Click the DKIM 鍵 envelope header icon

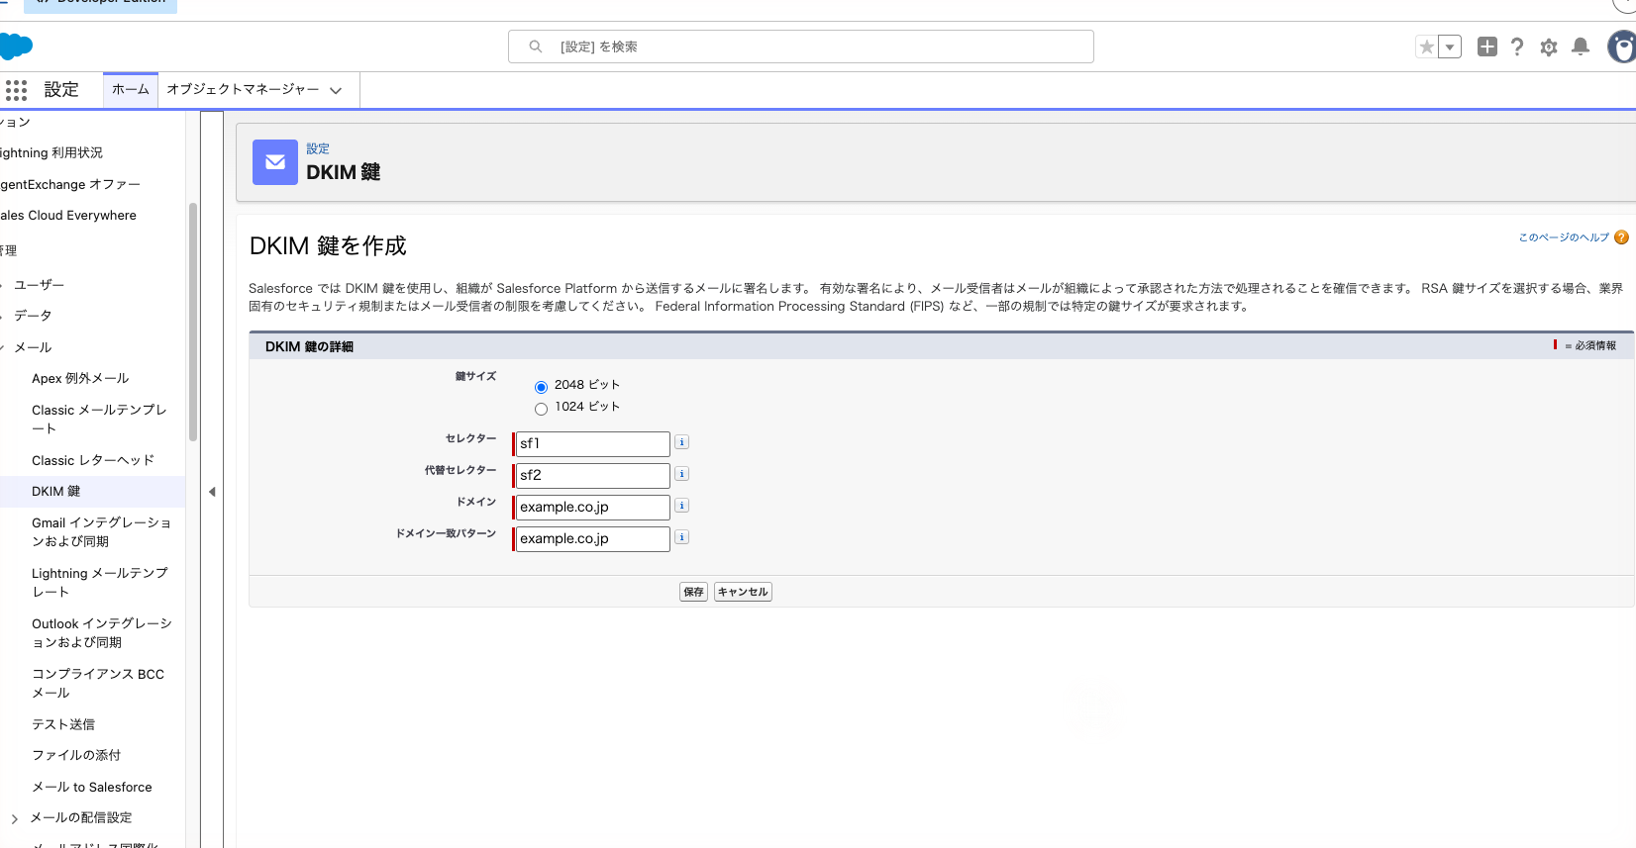tap(275, 162)
